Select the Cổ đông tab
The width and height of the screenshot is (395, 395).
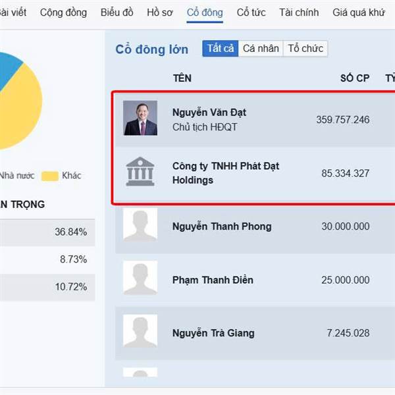click(x=205, y=13)
